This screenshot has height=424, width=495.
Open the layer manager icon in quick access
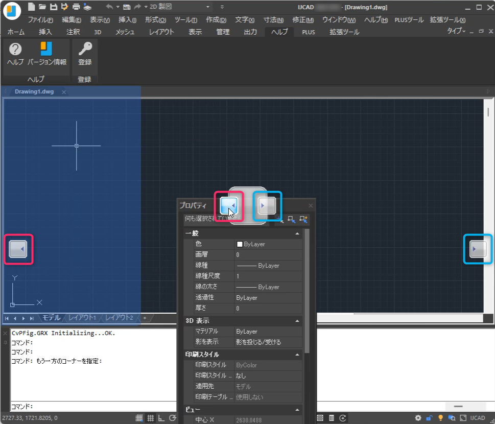87,7
